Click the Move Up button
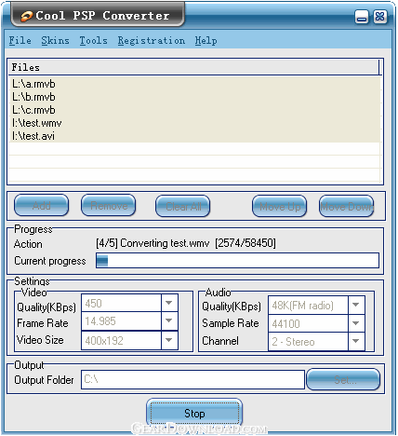 (x=280, y=206)
